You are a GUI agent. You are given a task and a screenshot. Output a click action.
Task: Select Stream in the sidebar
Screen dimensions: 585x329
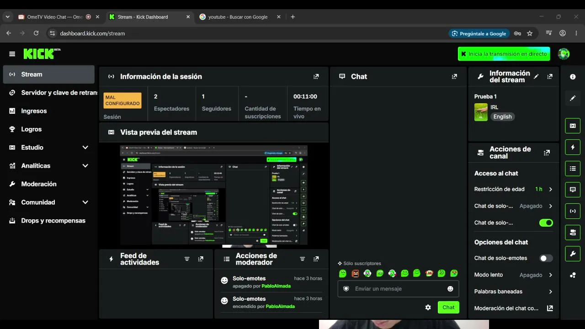[x=48, y=74]
